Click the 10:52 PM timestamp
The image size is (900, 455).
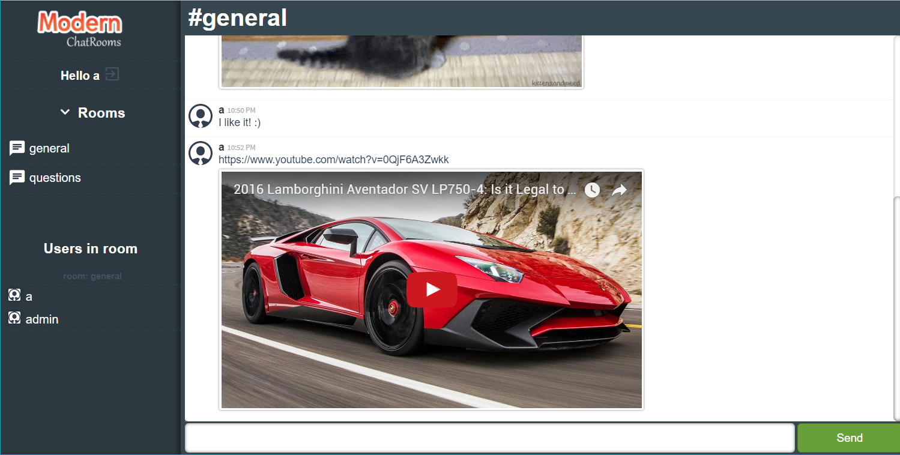pos(241,148)
